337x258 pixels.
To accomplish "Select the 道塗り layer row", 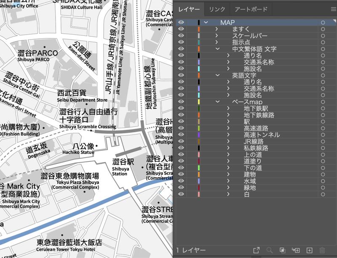I will pos(253,161).
